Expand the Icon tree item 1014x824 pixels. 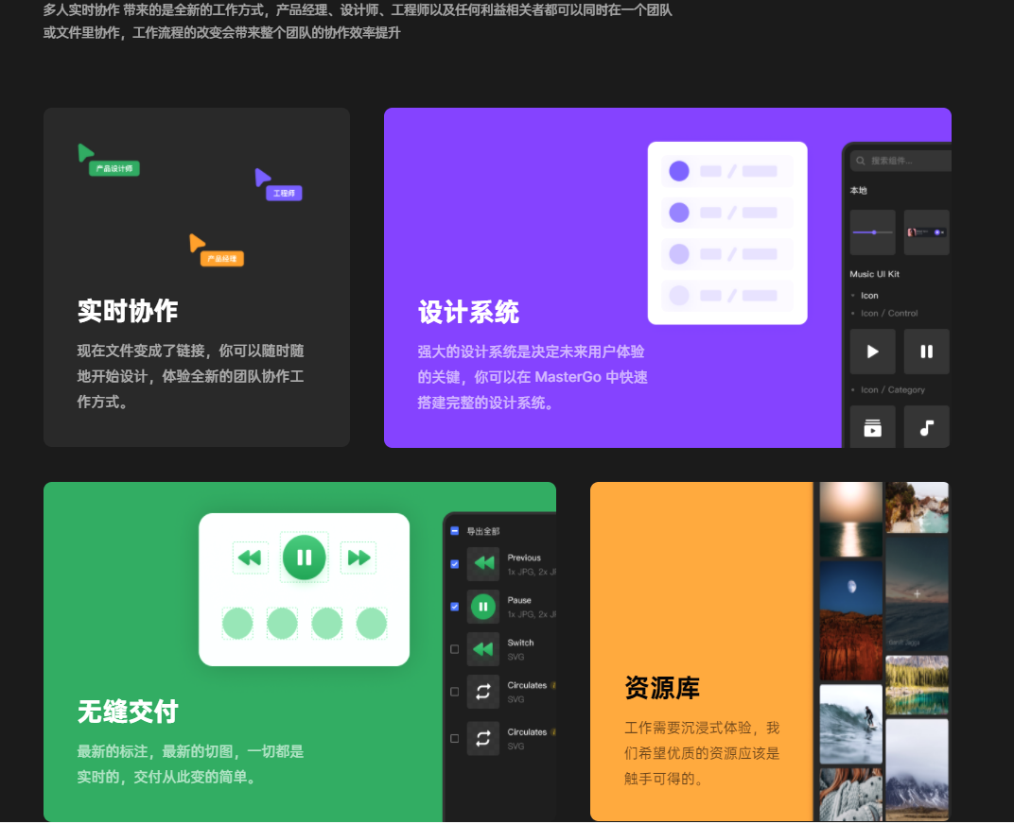869,296
